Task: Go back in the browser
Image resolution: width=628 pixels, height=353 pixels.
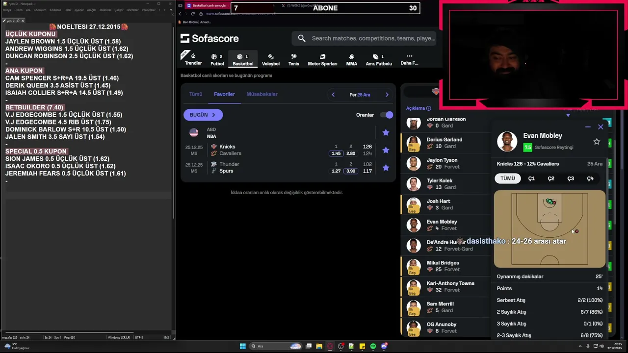Action: pyautogui.click(x=181, y=14)
